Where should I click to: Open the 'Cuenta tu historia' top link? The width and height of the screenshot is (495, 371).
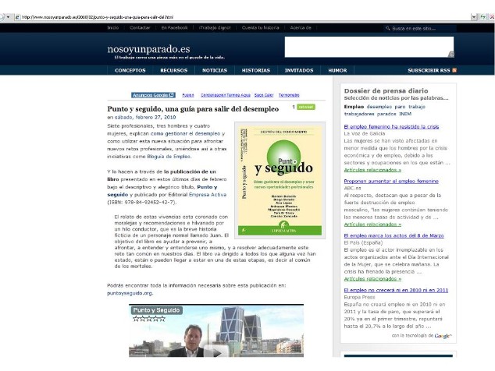coord(258,27)
